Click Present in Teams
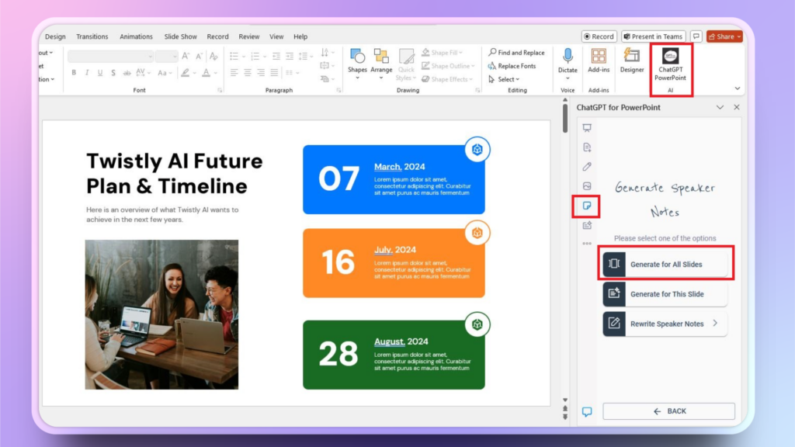The height and width of the screenshot is (447, 795). pos(653,36)
